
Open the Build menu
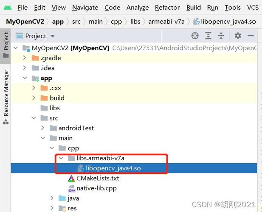tap(194, 8)
